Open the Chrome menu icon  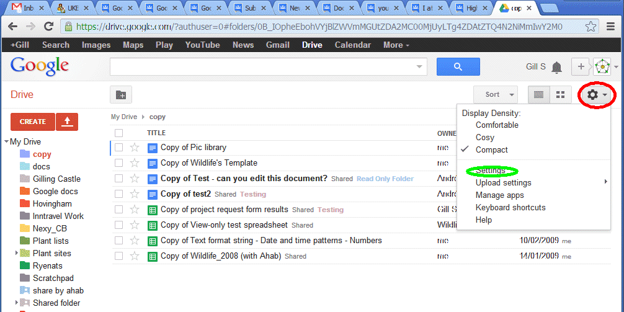[611, 27]
